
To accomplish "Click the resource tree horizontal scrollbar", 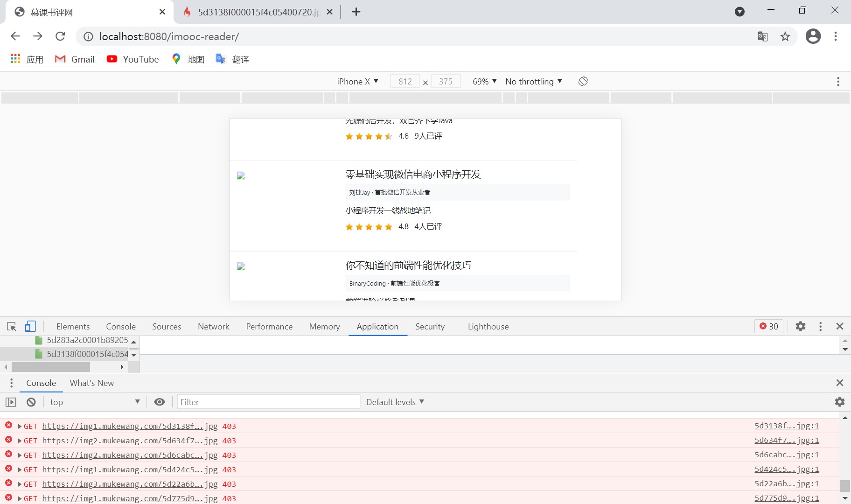I will click(50, 367).
